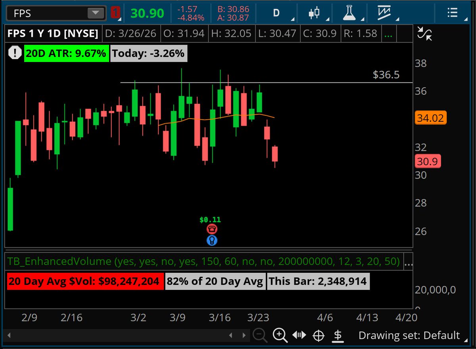Click the 26 price axis label
The image size is (476, 349).
point(421,231)
